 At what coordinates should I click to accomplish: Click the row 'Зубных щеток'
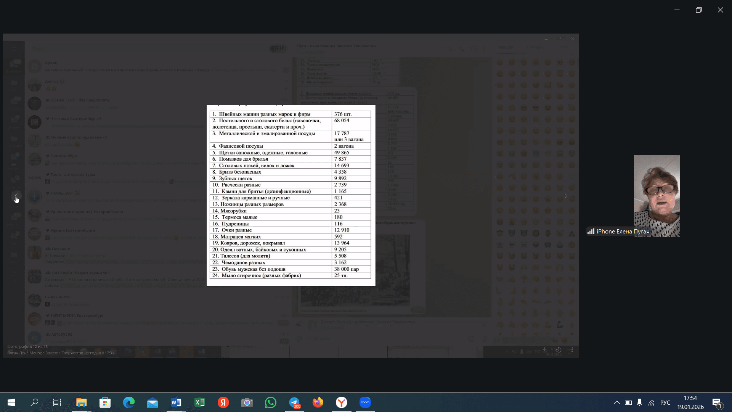tap(290, 179)
